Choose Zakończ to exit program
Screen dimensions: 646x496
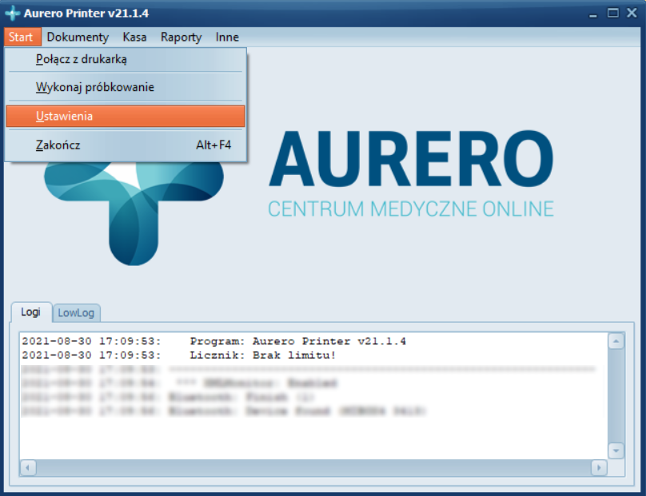click(126, 145)
